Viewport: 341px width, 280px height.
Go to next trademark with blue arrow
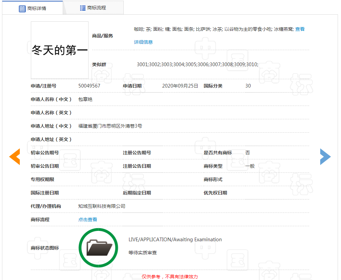point(325,157)
